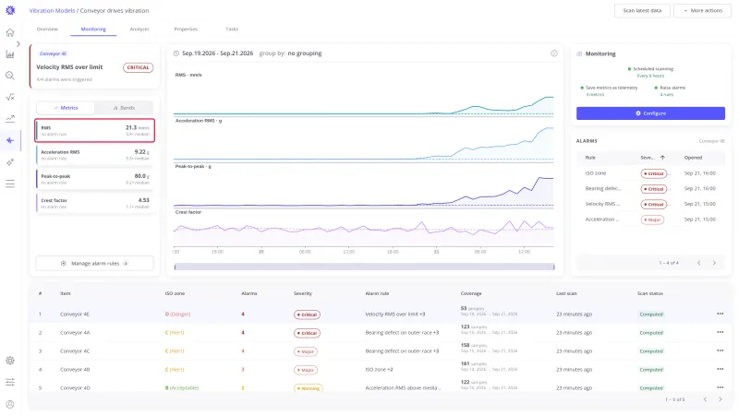Click Scan latest data button
Viewport: 739px width, 415px height.
[642, 10]
